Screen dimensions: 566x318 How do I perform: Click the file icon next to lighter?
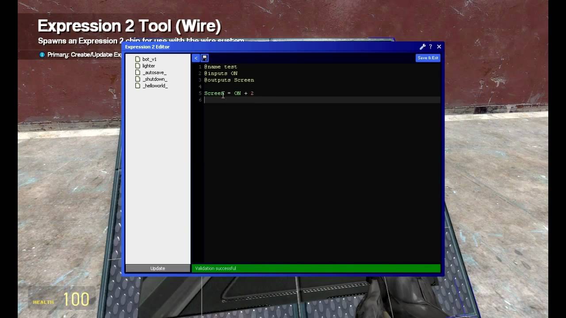pos(138,66)
